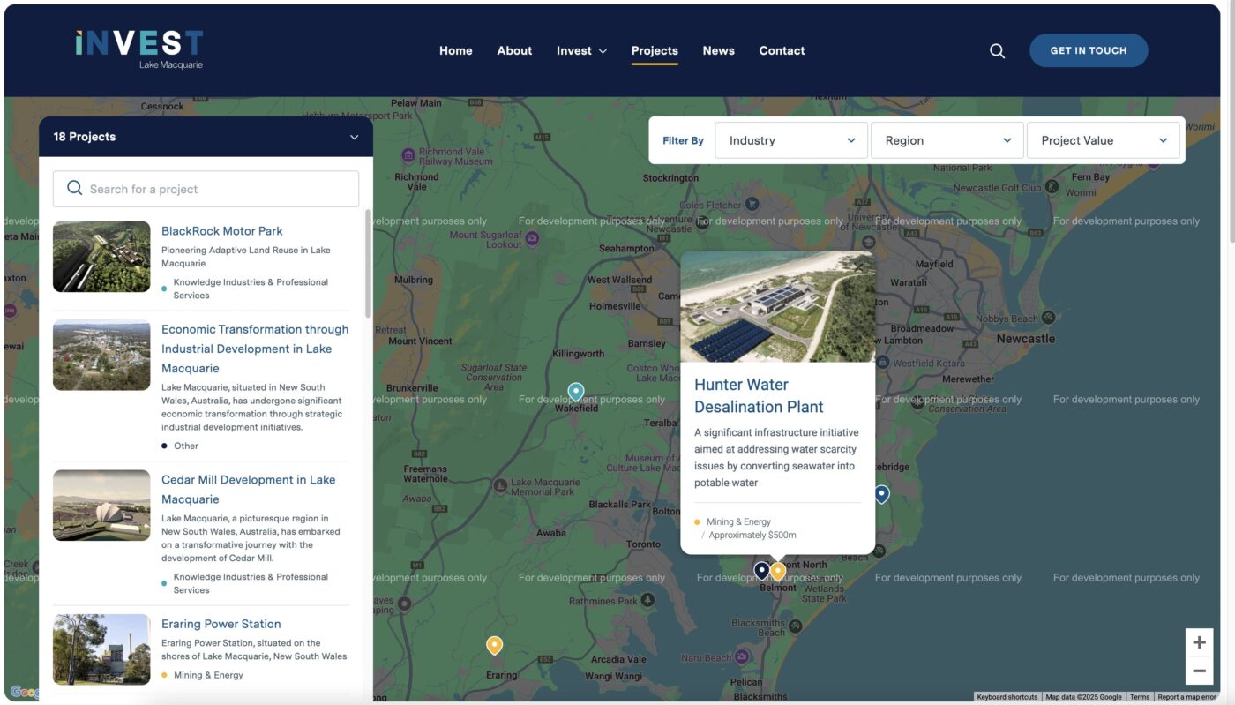Open Economic Transformation through Industrial Development link
Image resolution: width=1235 pixels, height=705 pixels.
click(x=255, y=349)
